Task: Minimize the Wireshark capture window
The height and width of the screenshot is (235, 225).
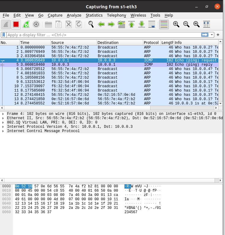Action: (196, 7)
